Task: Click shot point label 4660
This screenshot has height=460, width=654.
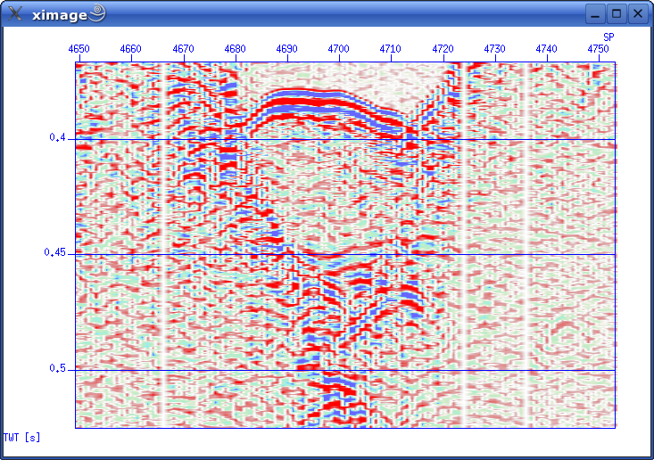Action: (x=130, y=49)
